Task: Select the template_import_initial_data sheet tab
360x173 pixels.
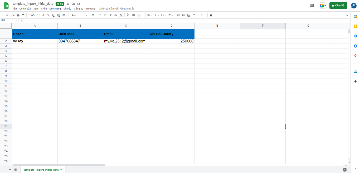Action: pyautogui.click(x=43, y=170)
